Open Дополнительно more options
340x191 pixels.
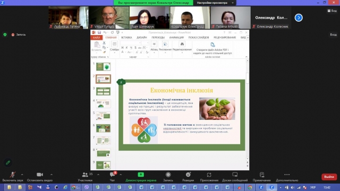pyautogui.click(x=287, y=177)
